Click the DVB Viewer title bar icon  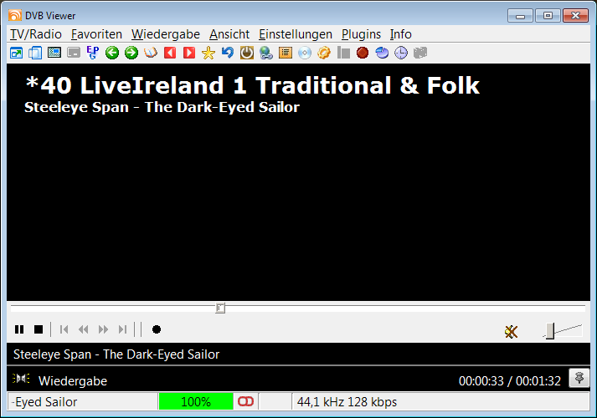15,15
